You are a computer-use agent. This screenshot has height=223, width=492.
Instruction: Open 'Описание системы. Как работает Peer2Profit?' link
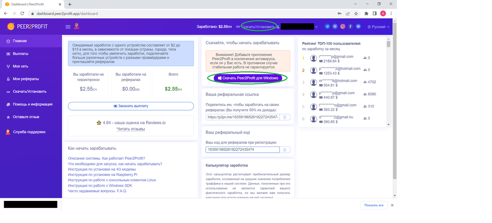107,158
